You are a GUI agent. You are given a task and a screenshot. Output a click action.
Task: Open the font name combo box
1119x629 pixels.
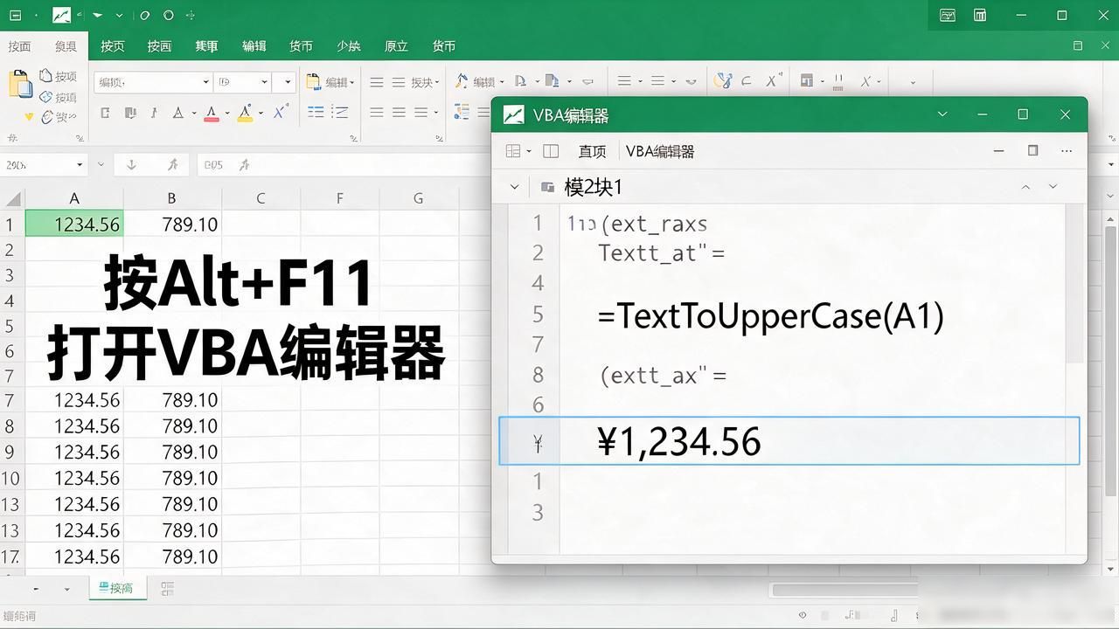[153, 82]
